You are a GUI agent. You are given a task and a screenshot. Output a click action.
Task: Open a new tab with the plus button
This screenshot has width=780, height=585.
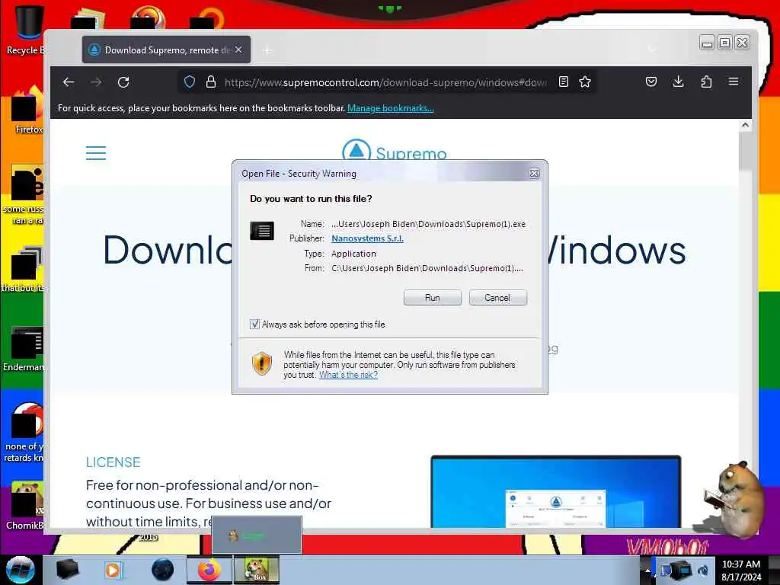click(x=267, y=50)
